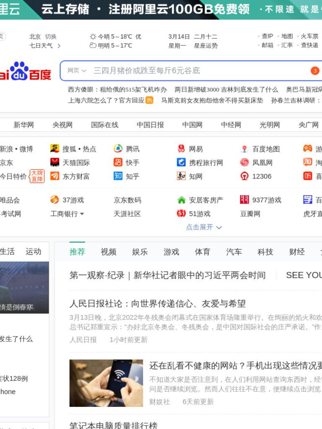Screen dimensions: 322x429
Task: Select the 运动 sidebar tab
Action: (x=34, y=251)
